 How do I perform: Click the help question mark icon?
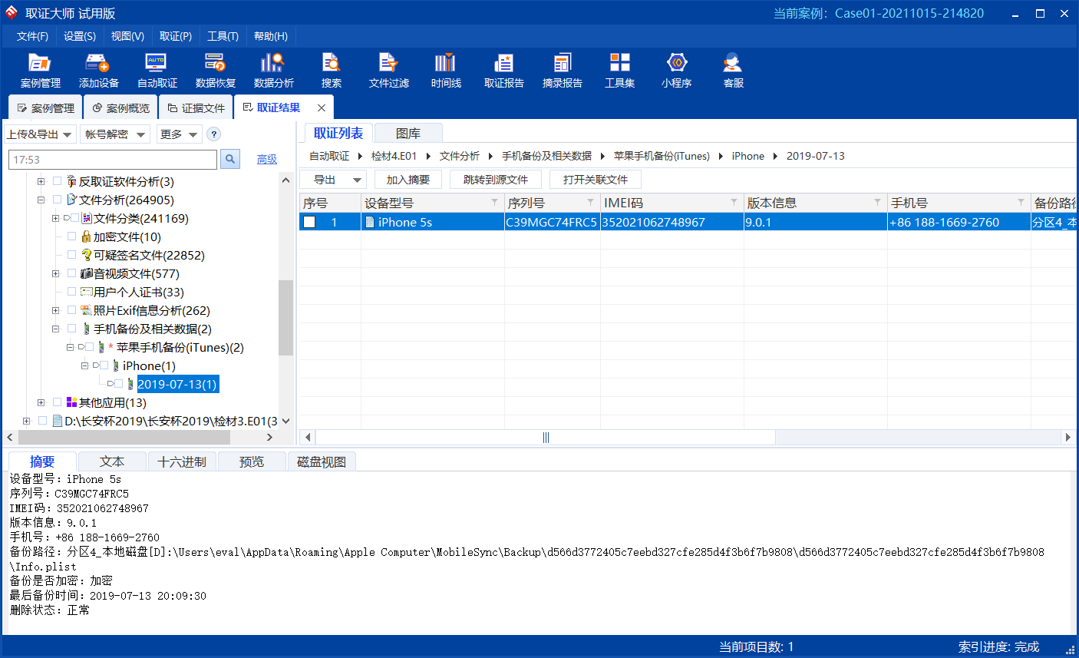click(214, 134)
